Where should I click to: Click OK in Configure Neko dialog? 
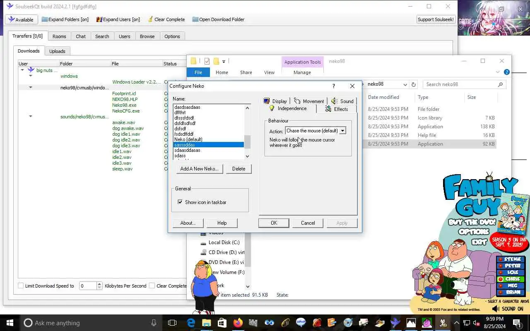click(274, 223)
